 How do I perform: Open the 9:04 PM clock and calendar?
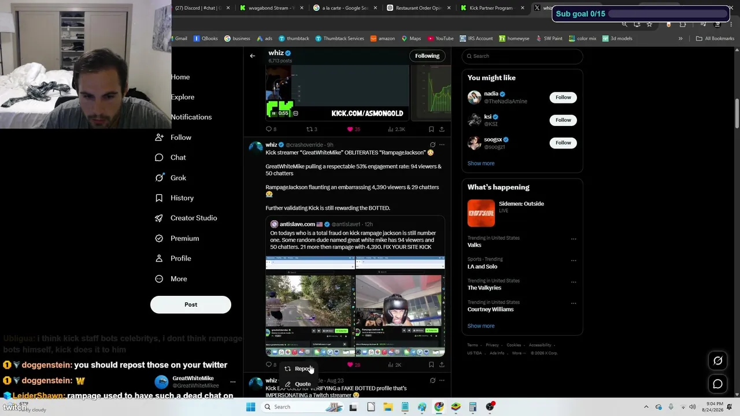click(x=715, y=407)
